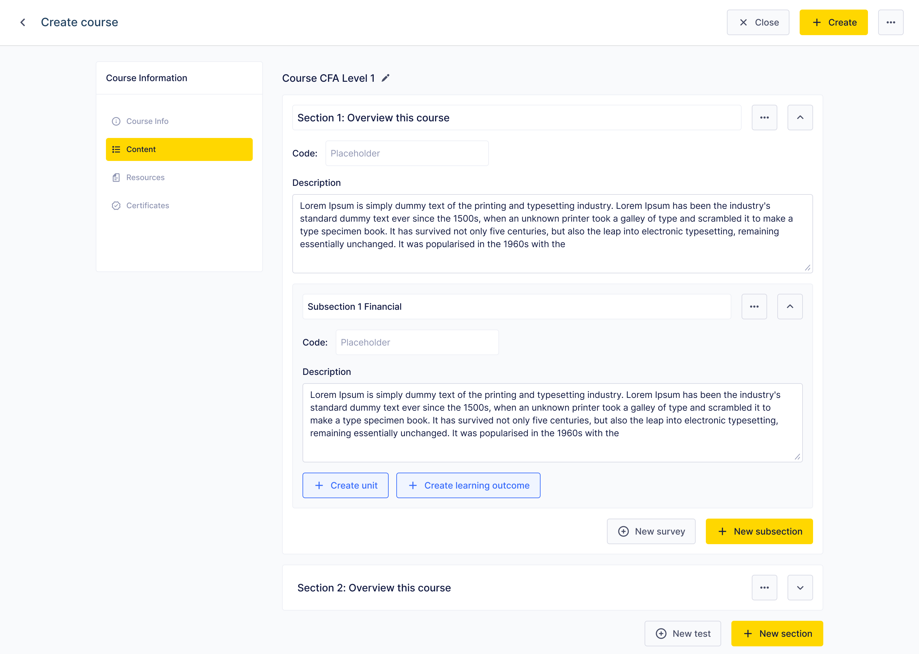Click Course CFA Level 1 heading
The height and width of the screenshot is (654, 919).
(x=328, y=78)
